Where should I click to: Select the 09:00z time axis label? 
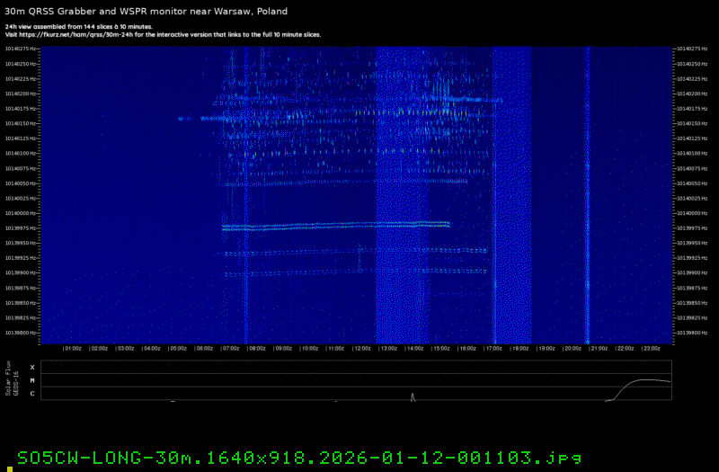click(x=283, y=349)
